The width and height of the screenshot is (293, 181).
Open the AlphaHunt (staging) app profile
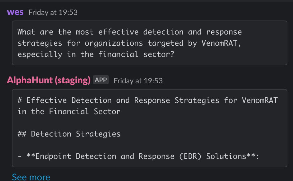(x=49, y=80)
